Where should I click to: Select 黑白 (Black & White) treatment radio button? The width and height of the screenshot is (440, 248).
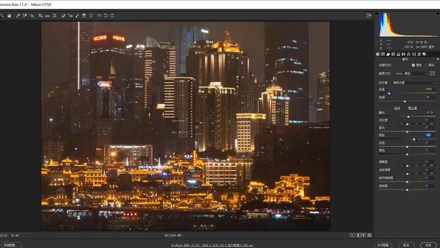pos(426,65)
